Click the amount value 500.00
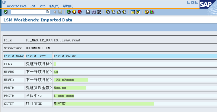The width and height of the screenshot is (217, 112). [x=70, y=88]
